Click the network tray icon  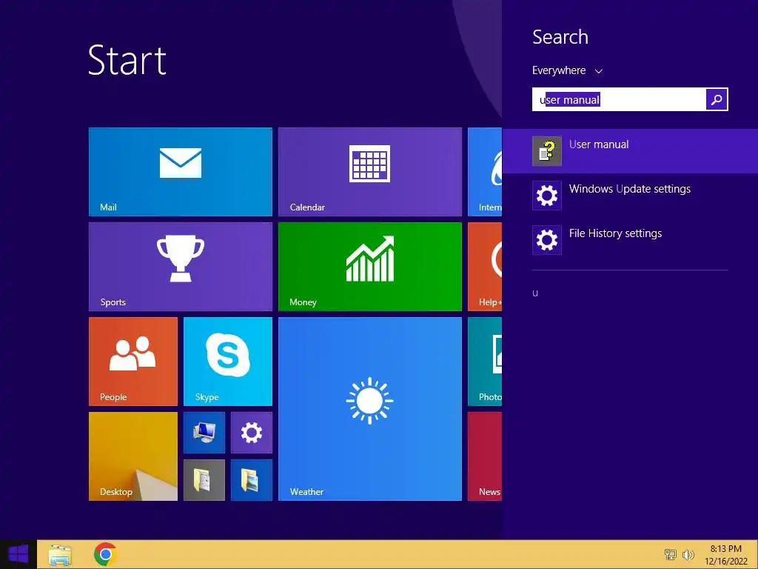pos(671,554)
